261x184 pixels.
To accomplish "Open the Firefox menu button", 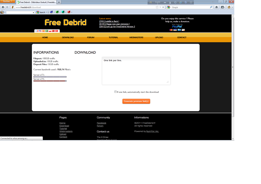I will click(8, 2).
